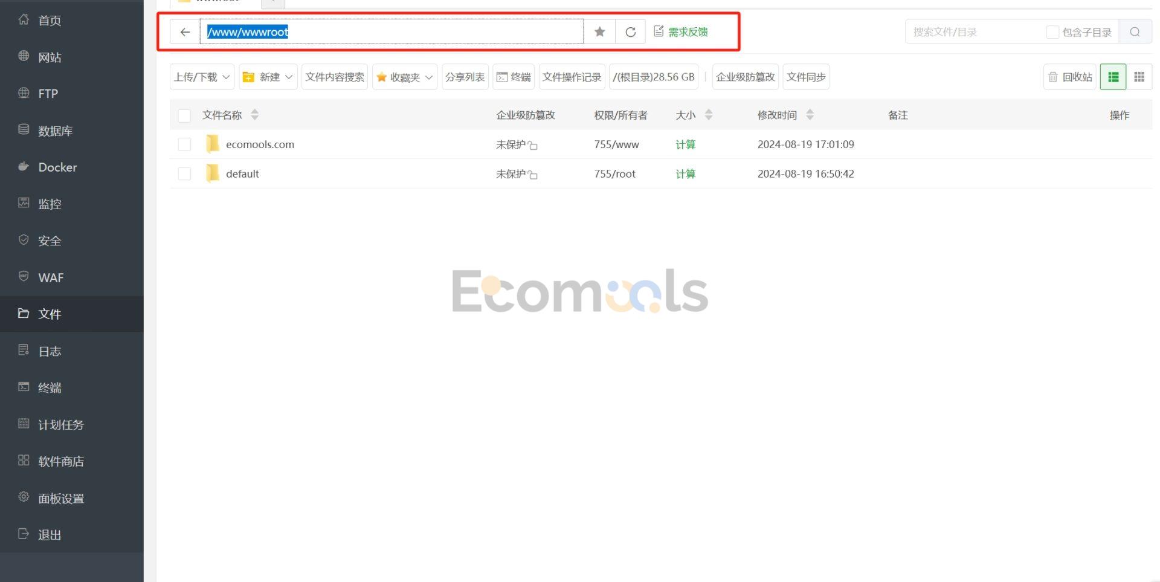The height and width of the screenshot is (582, 1160).
Task: Open the FTP sidebar item
Action: pyautogui.click(x=71, y=94)
